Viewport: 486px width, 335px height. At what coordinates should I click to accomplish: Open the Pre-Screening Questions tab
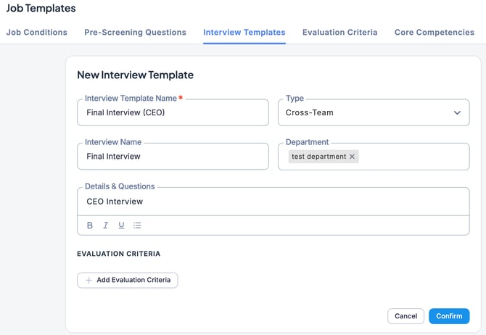(x=135, y=32)
